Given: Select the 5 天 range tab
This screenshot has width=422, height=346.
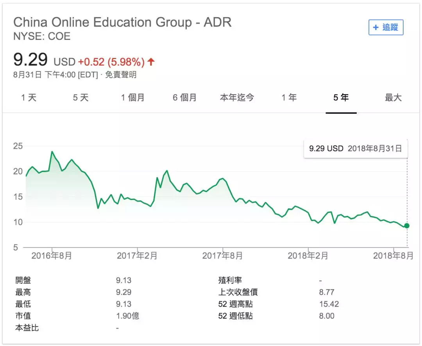Looking at the screenshot, I should (x=81, y=98).
